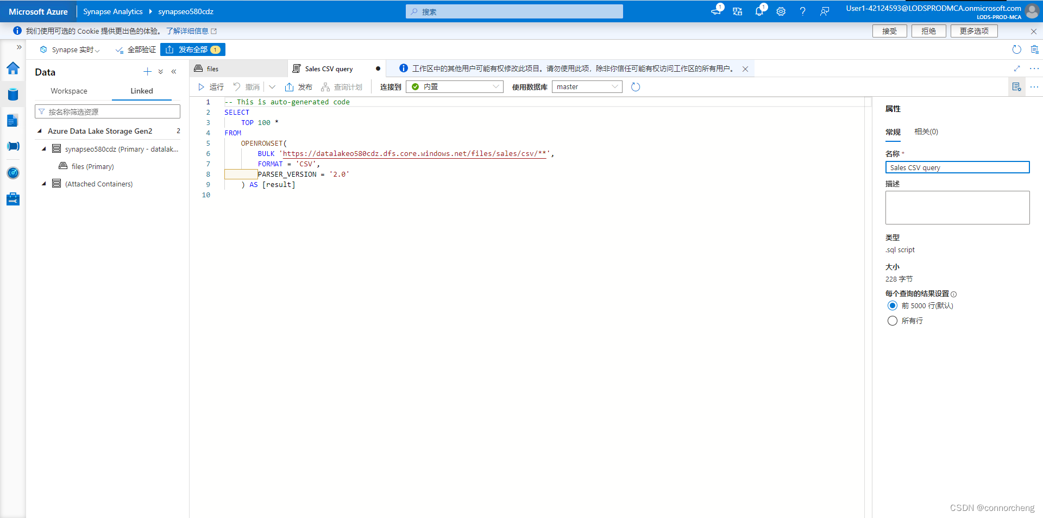1043x518 pixels.
Task: Collapse synapseo580cdz Primary node
Action: 44,149
